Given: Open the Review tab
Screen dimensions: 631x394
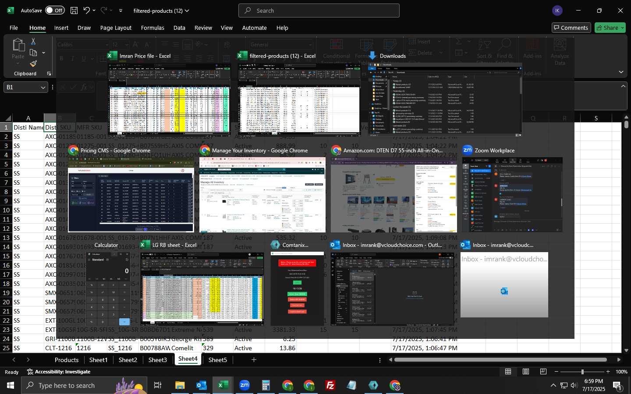Looking at the screenshot, I should (203, 28).
